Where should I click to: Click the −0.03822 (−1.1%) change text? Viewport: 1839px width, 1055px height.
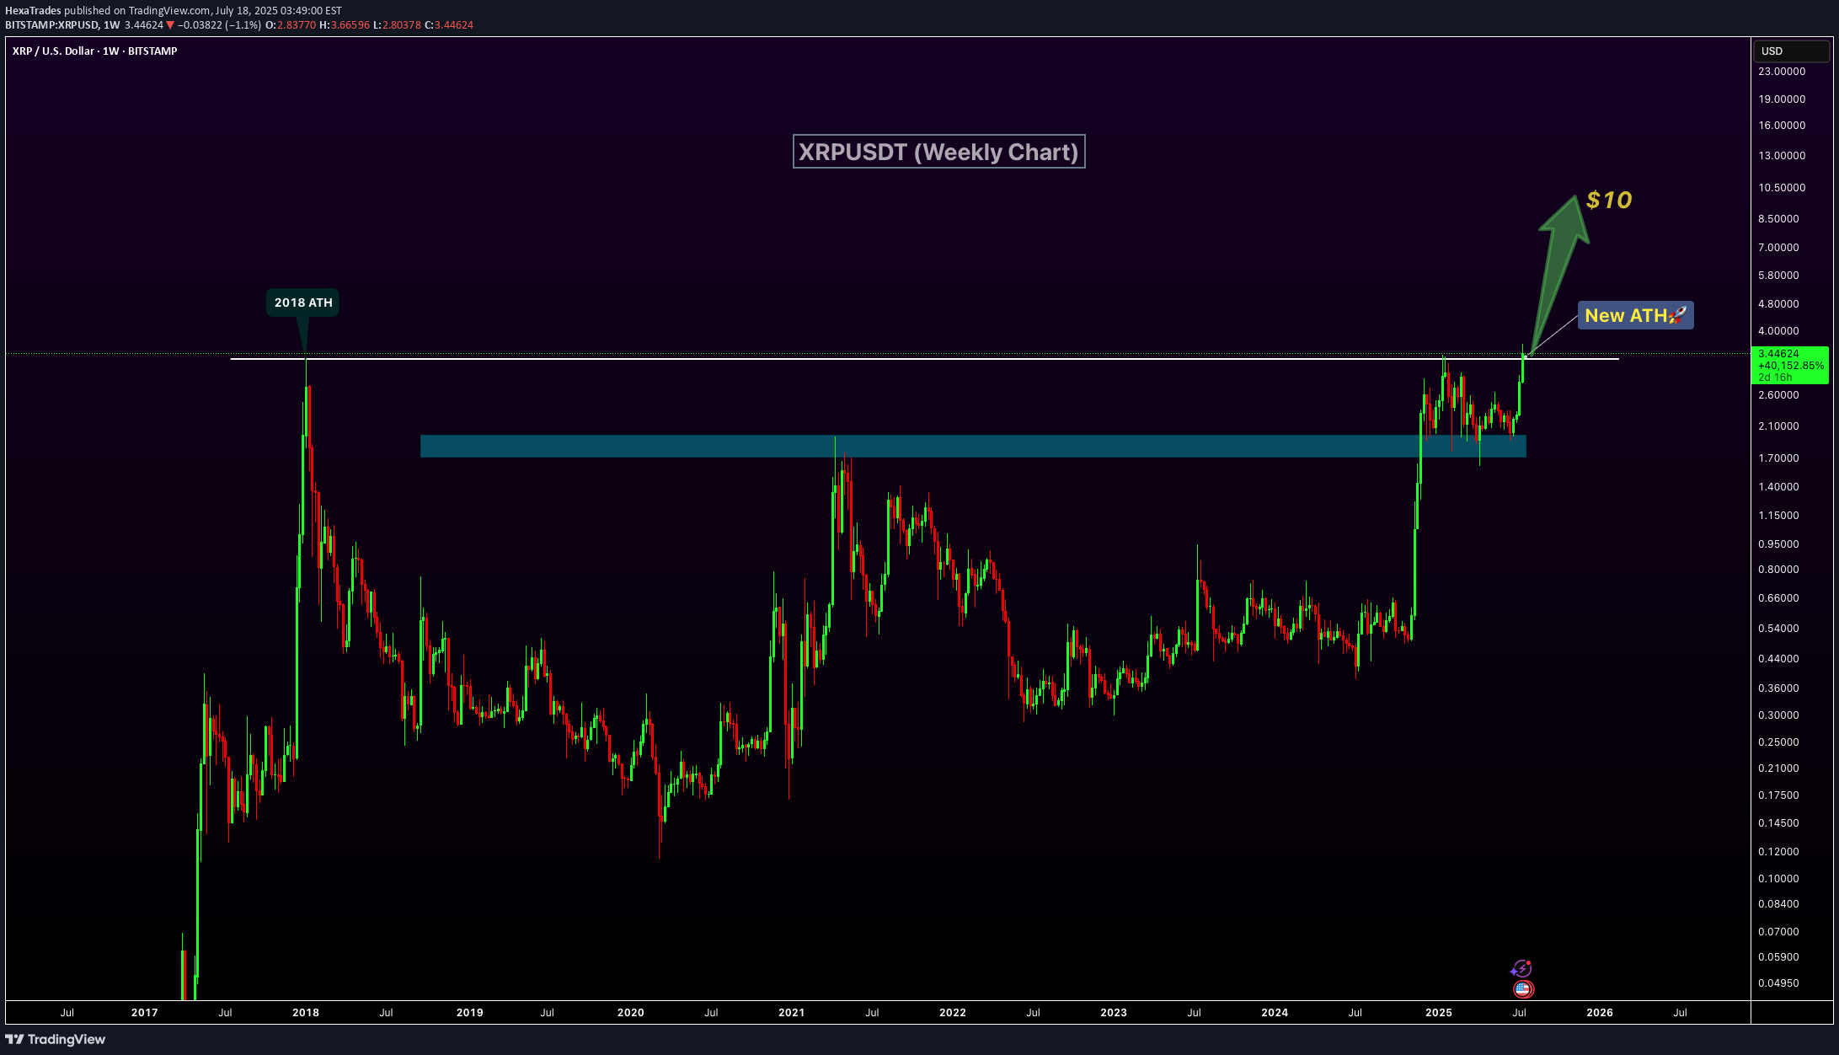[x=219, y=25]
